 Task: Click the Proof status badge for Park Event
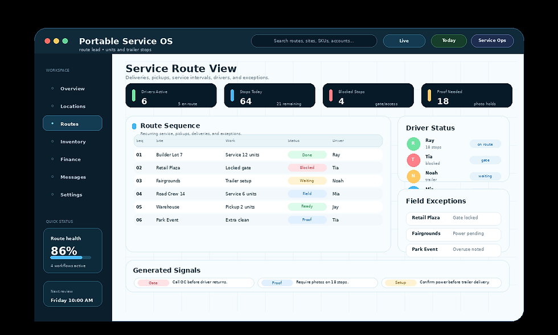click(x=307, y=220)
